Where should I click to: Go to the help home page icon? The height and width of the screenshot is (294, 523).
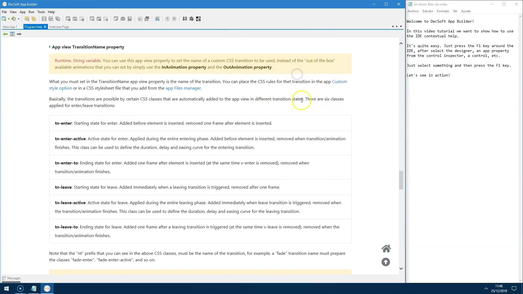click(x=12, y=34)
